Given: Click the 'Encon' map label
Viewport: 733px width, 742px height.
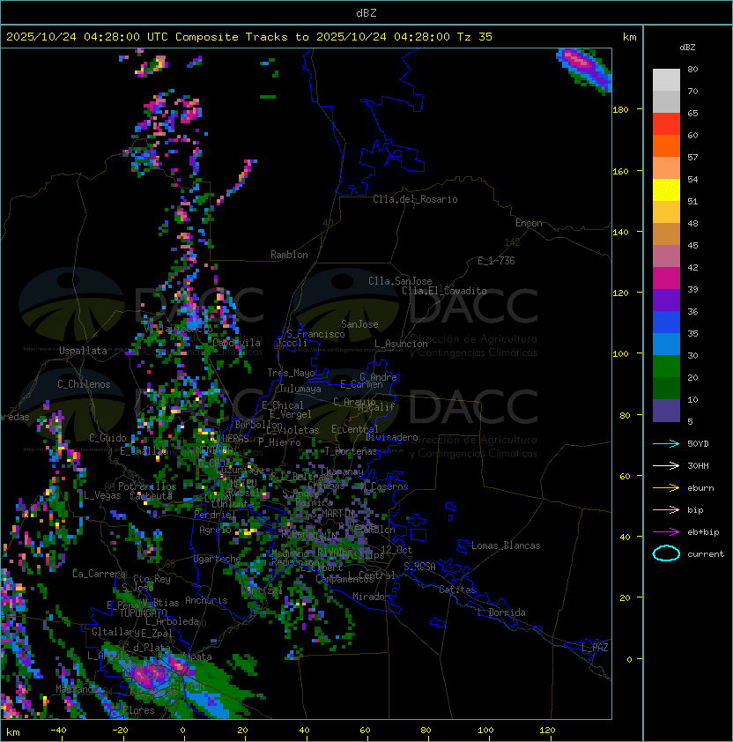Looking at the screenshot, I should [x=529, y=223].
